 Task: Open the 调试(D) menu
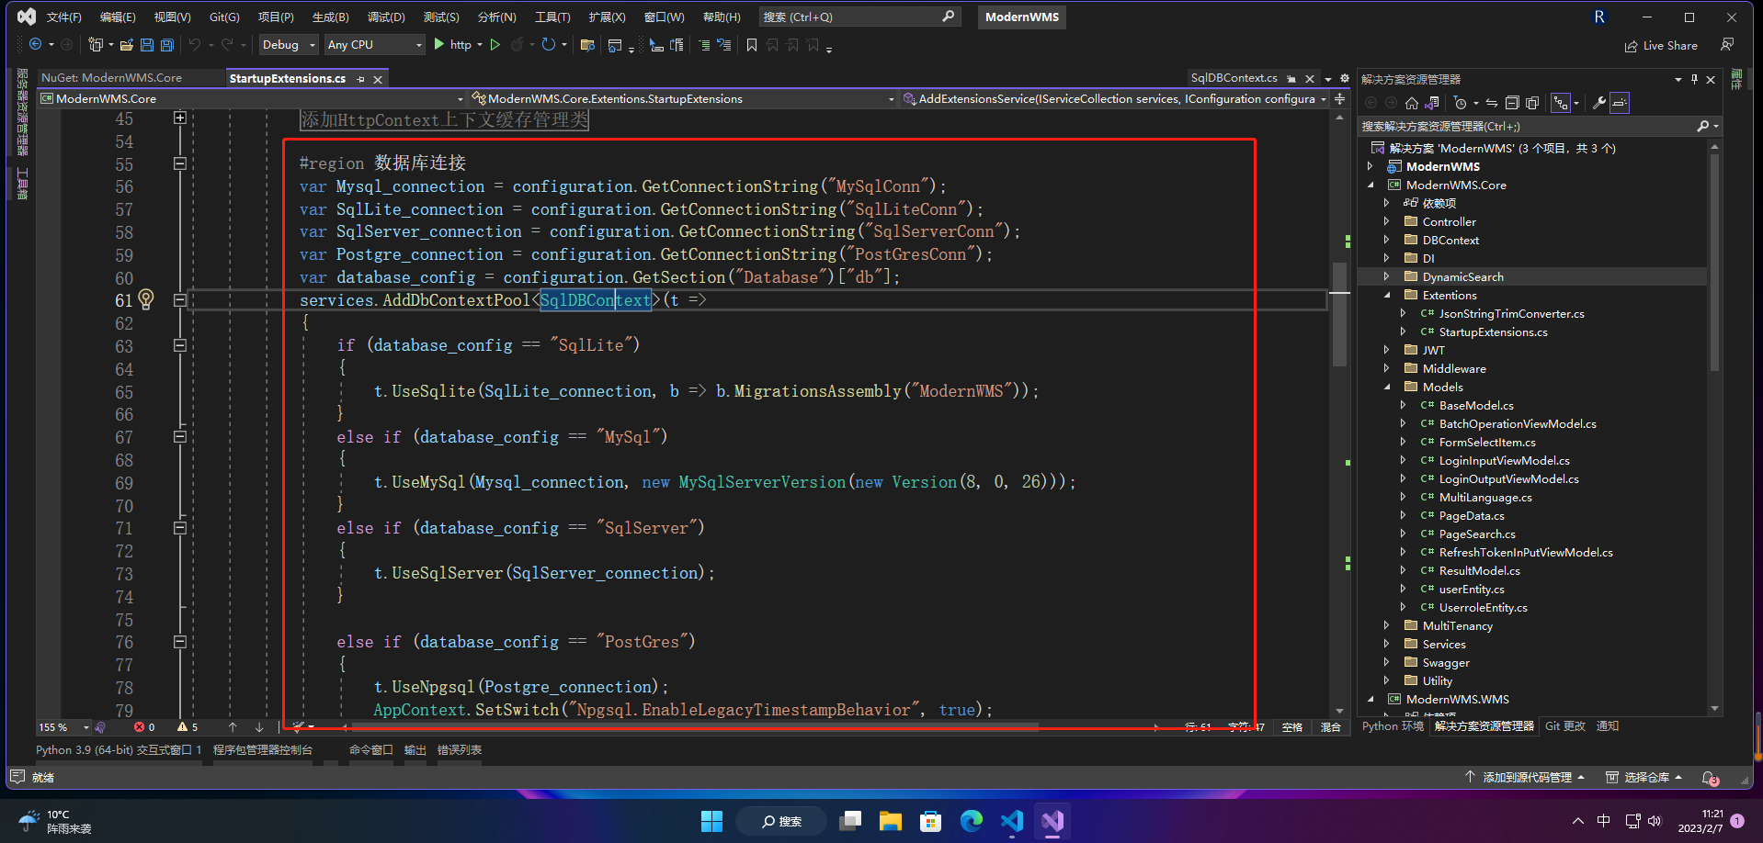point(386,17)
